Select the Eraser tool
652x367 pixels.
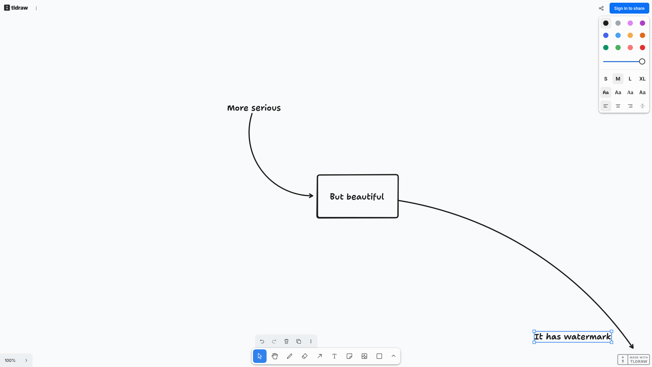click(x=305, y=356)
